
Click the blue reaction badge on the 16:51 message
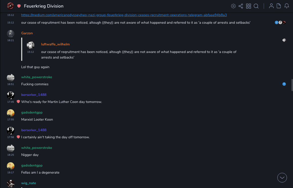point(284,84)
